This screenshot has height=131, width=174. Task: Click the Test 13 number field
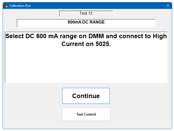pos(86,13)
